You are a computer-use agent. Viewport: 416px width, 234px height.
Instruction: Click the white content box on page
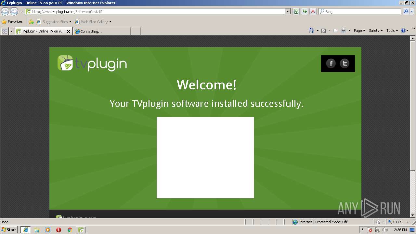205,158
